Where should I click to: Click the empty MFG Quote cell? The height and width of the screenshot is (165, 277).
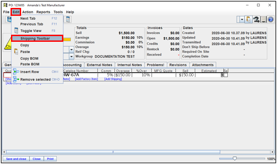[x=164, y=75]
